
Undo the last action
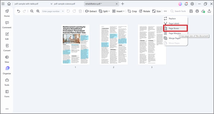[19, 11]
